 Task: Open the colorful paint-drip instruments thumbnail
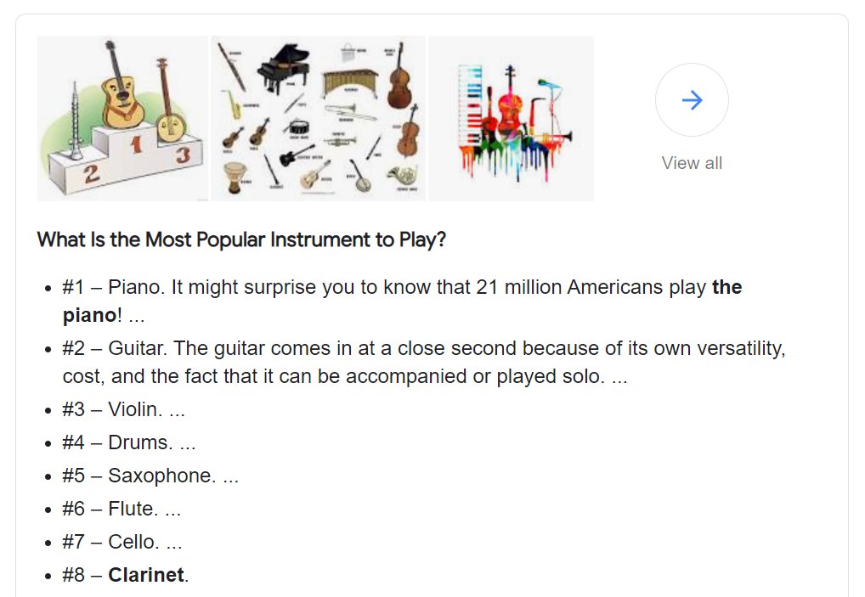[x=511, y=118]
